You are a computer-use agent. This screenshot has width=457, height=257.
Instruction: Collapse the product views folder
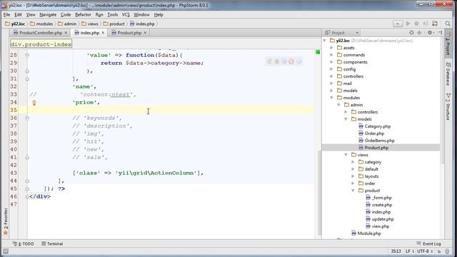tap(353, 191)
